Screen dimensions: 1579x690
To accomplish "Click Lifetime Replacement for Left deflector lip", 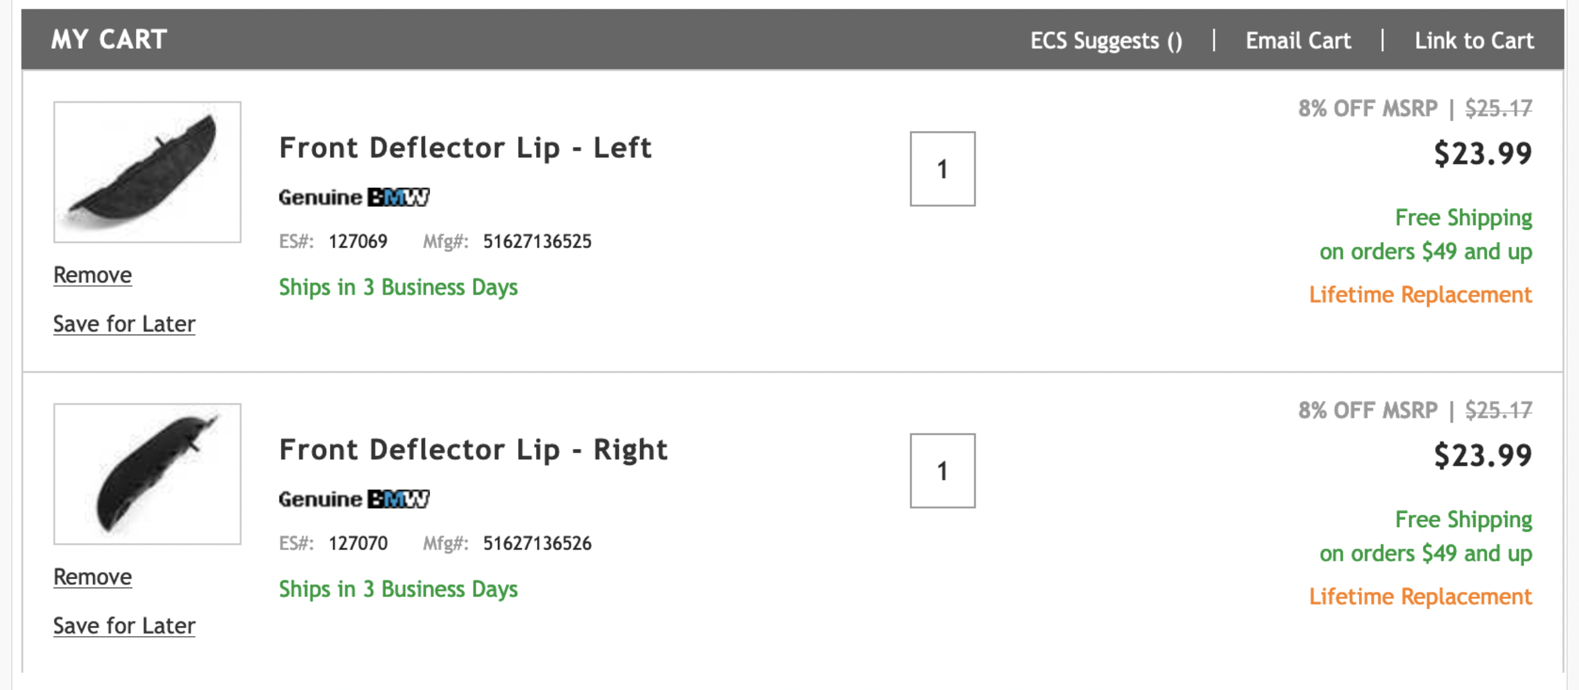I will coord(1420,295).
